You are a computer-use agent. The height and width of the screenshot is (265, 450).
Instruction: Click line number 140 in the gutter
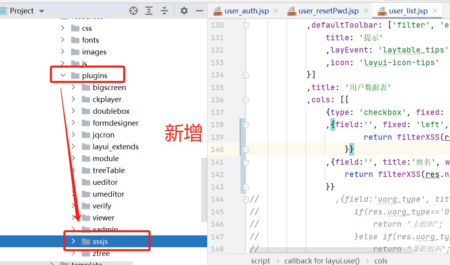217,149
